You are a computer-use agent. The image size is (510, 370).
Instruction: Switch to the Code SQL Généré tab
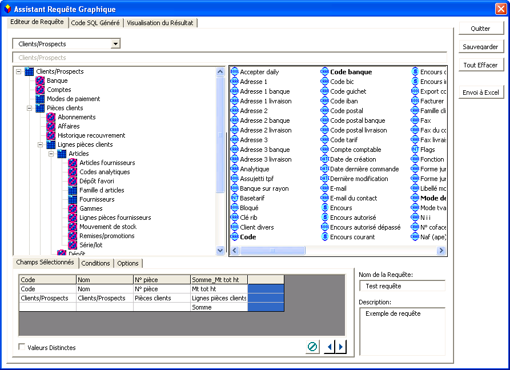coord(95,23)
